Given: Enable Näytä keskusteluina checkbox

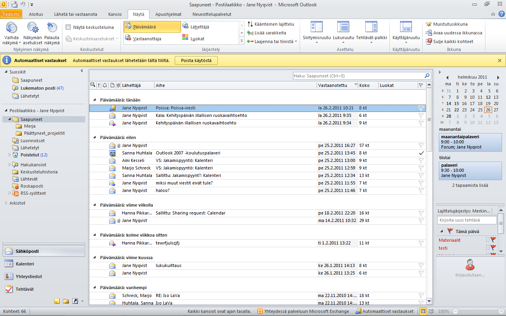Looking at the screenshot, I should coord(68,27).
